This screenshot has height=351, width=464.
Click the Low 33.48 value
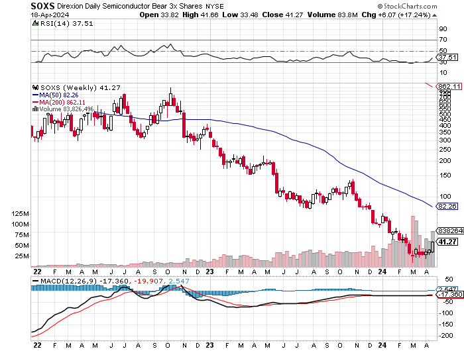click(x=240, y=15)
